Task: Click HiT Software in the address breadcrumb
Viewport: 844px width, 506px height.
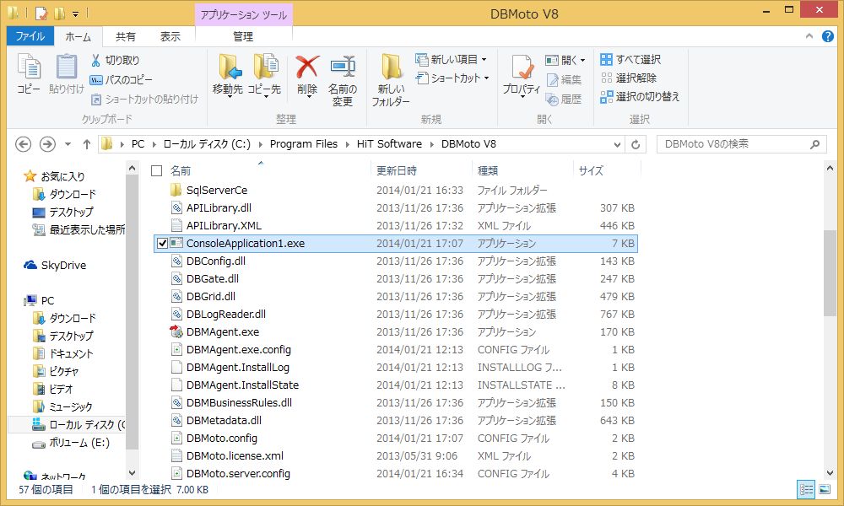Action: tap(389, 144)
